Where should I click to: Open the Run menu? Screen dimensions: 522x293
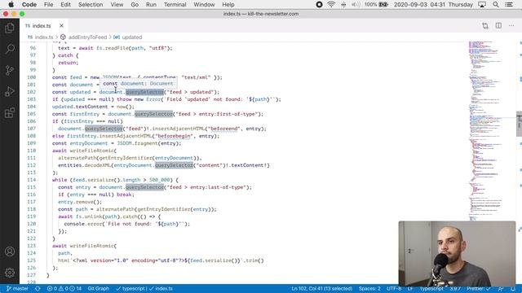click(x=151, y=4)
